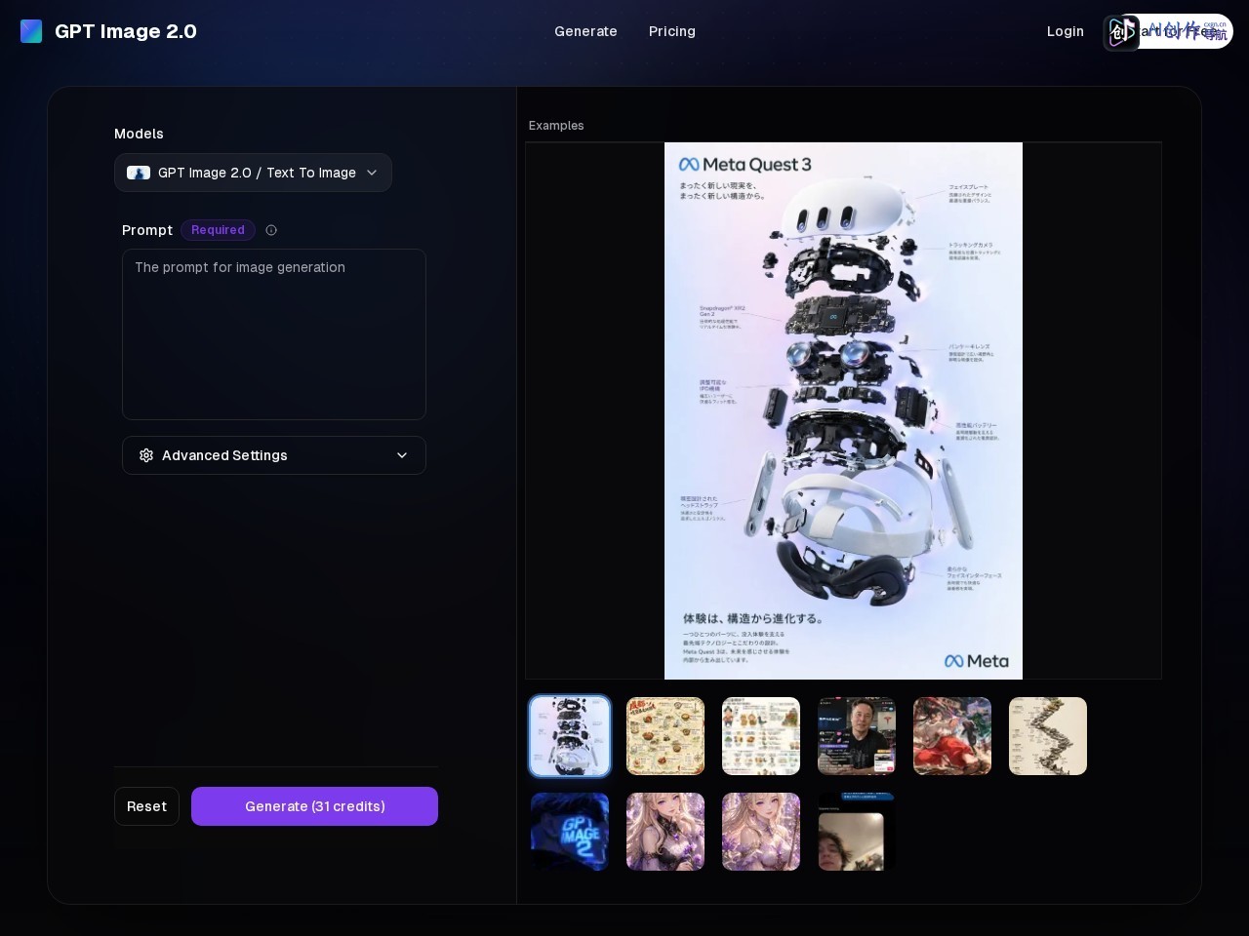Image resolution: width=1249 pixels, height=936 pixels.
Task: Open the Generate nav item
Action: [x=585, y=31]
